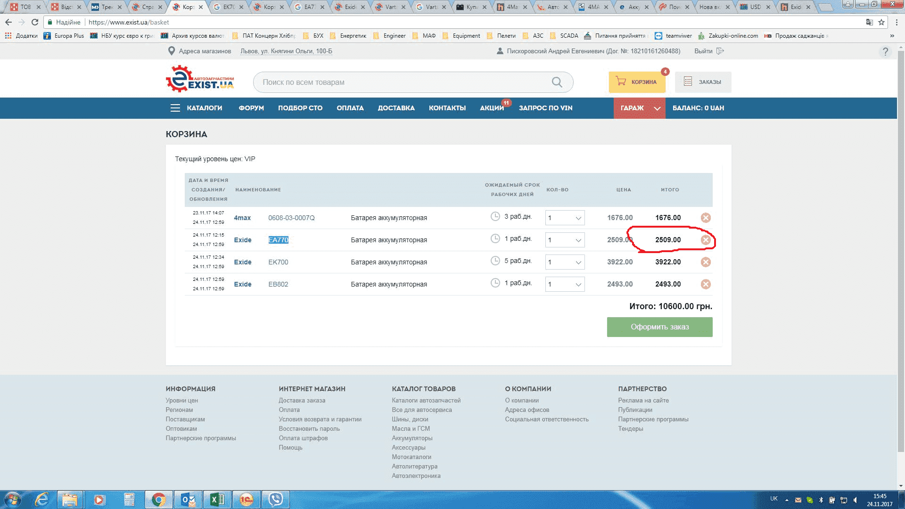Viewport: 905px width, 509px height.
Task: Click the taskbar clock
Action: [880, 500]
